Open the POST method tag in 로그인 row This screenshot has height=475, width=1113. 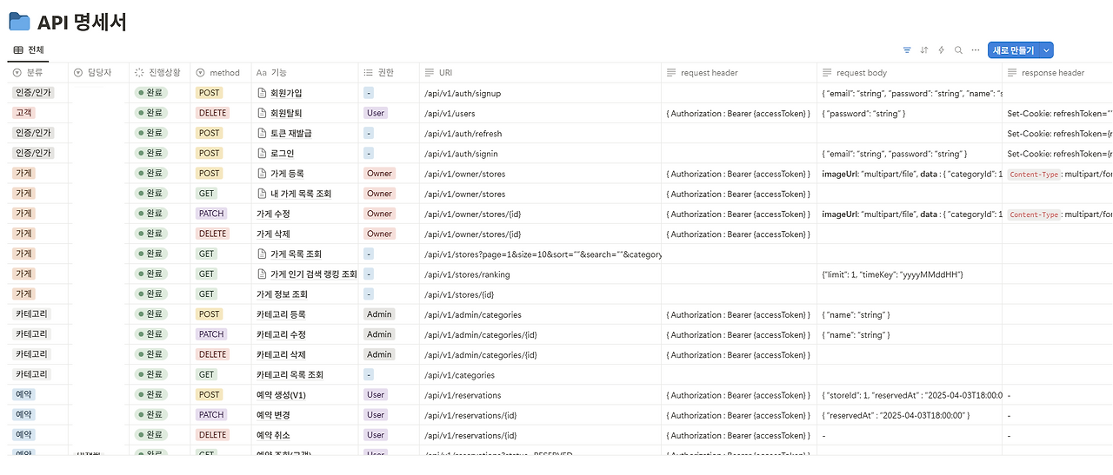(x=209, y=153)
